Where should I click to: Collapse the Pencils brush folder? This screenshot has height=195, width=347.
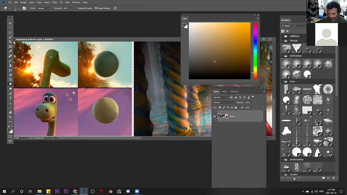click(x=283, y=41)
